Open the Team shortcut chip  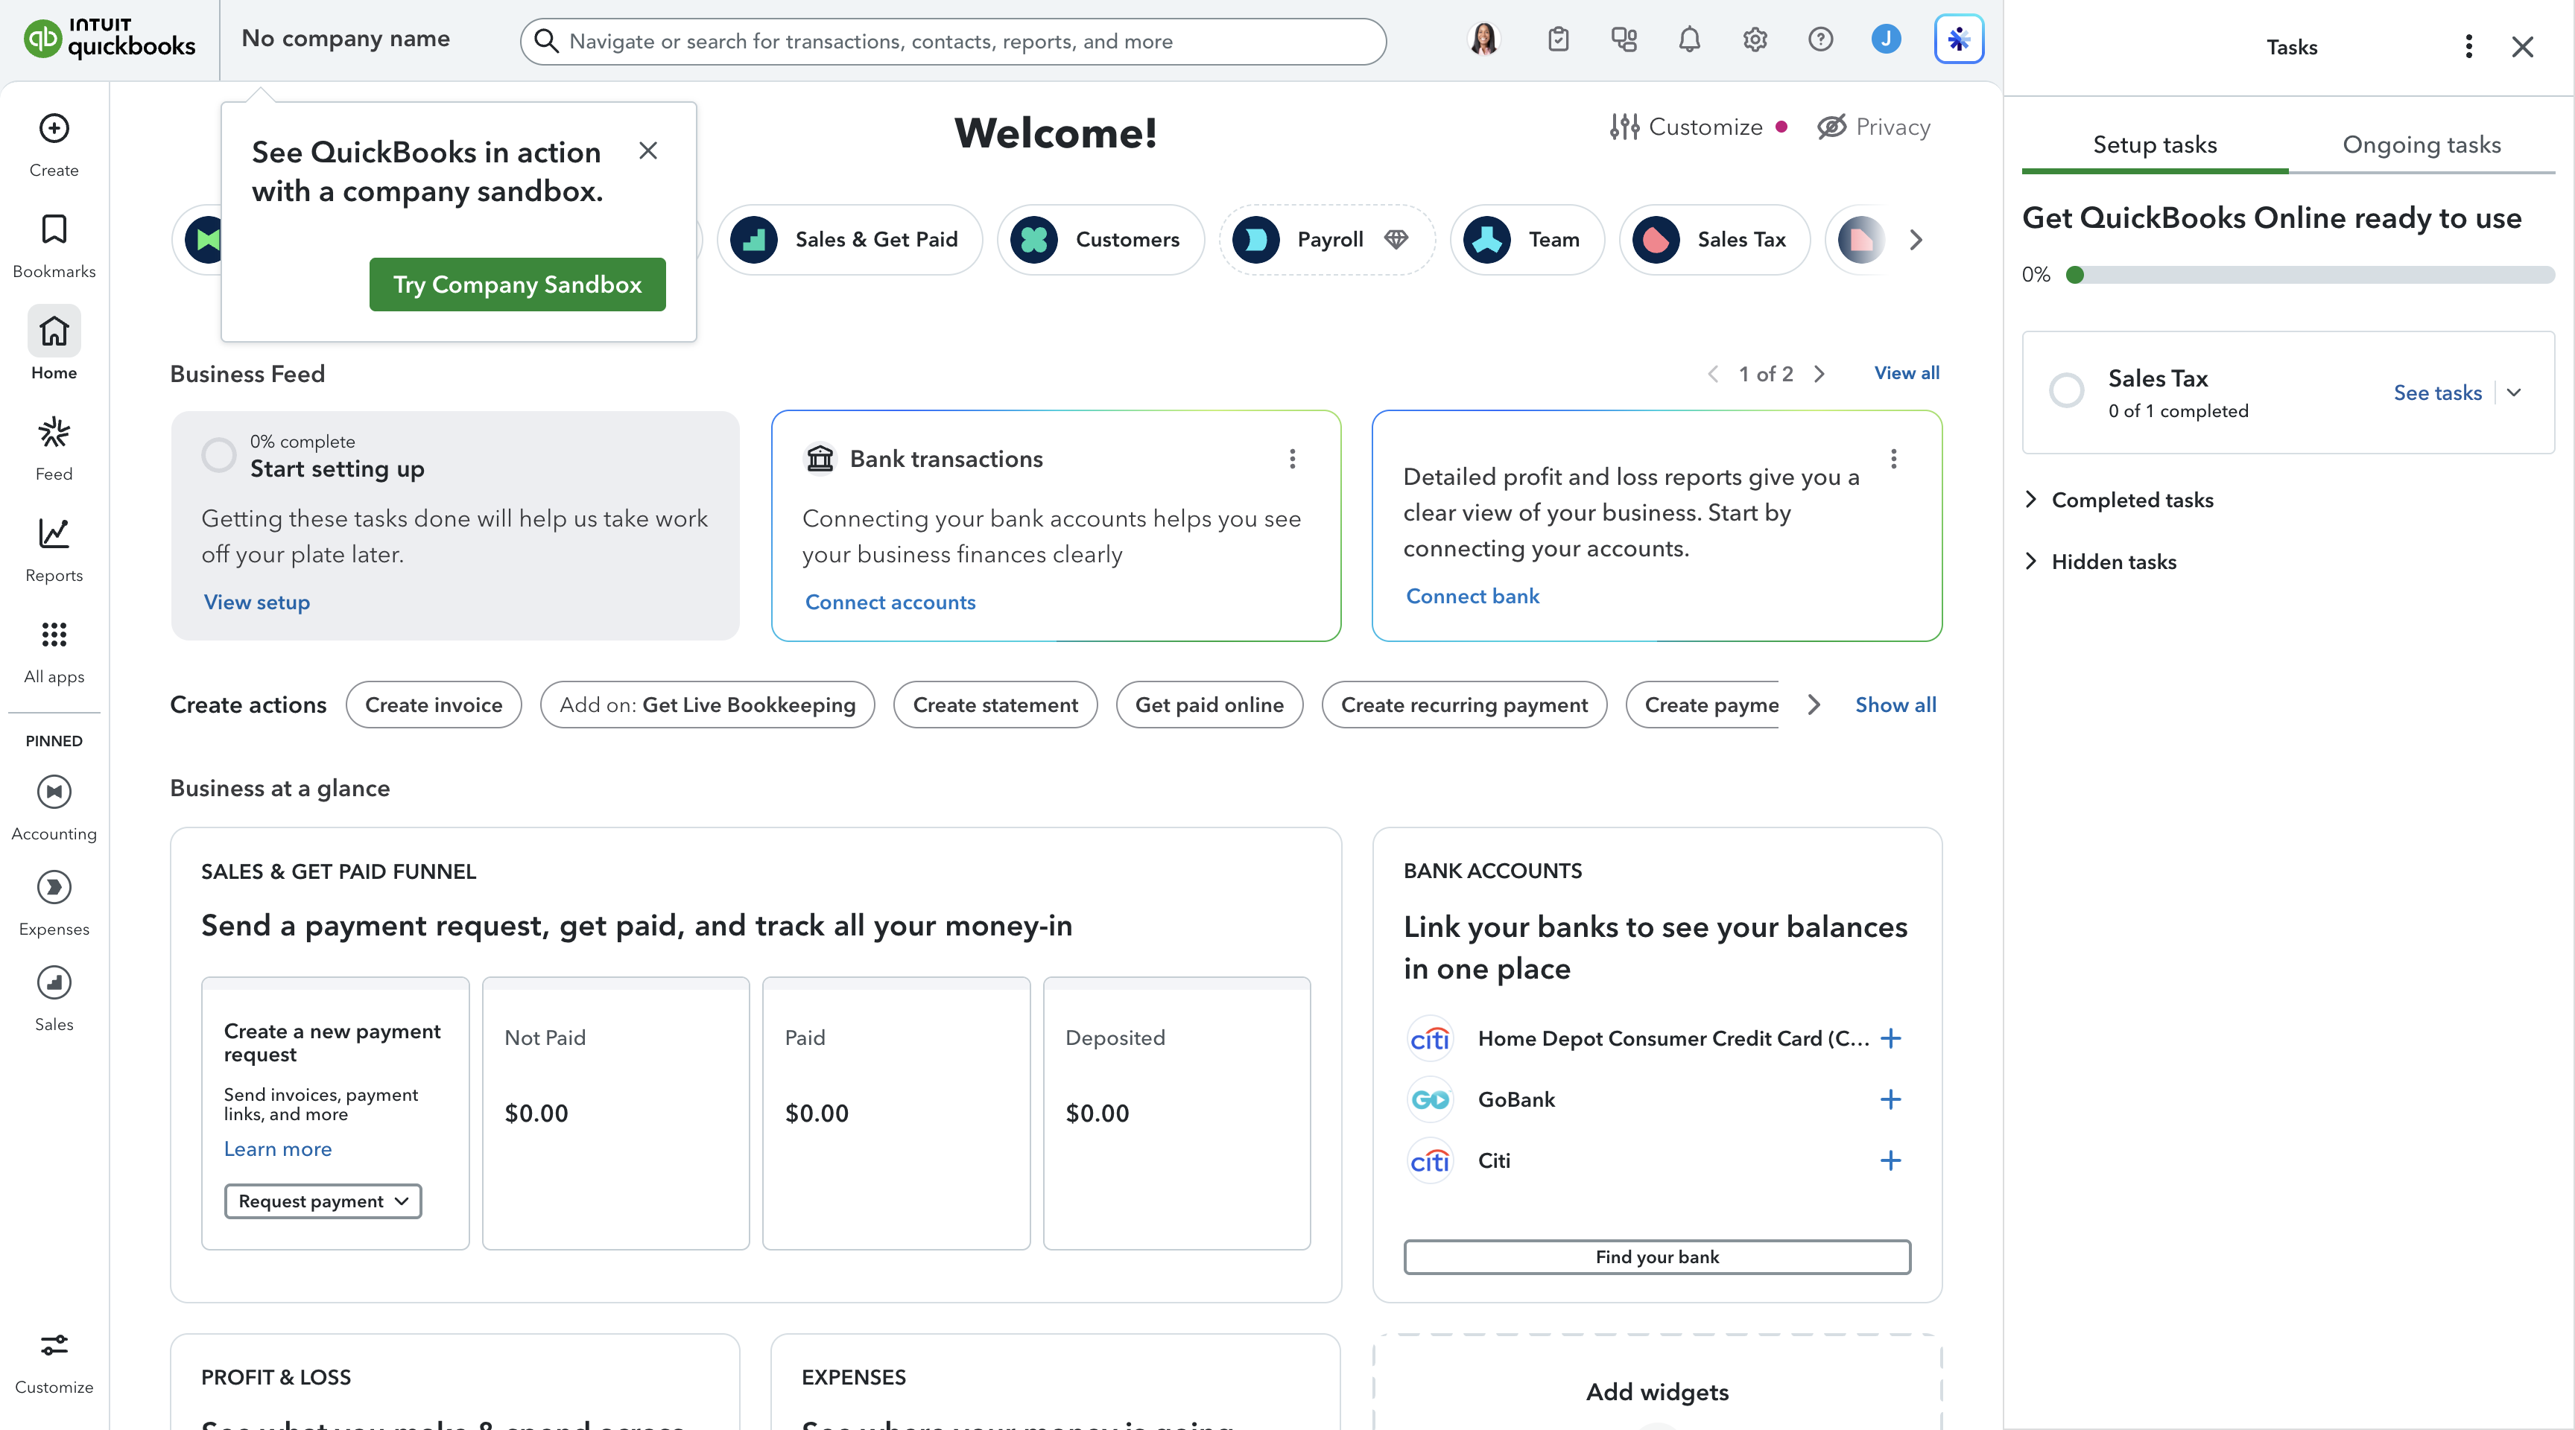click(1527, 240)
